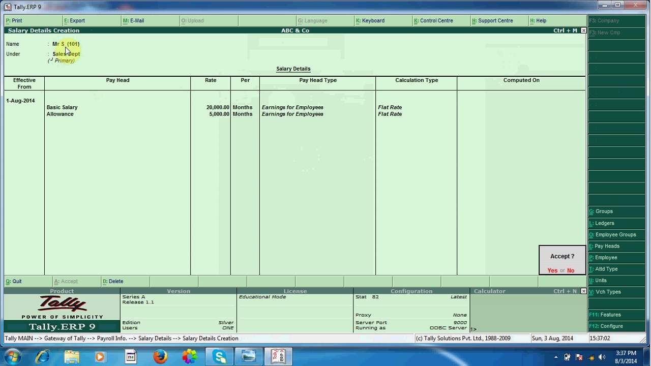
Task: Click the taskbar clock showing 3:37 PM
Action: tap(626, 353)
